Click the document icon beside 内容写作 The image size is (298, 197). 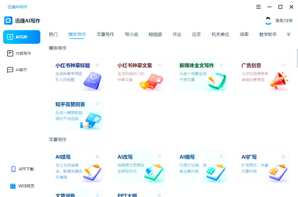(x=10, y=53)
